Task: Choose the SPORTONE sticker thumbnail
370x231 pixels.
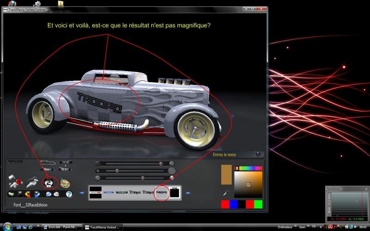Action: (96, 192)
